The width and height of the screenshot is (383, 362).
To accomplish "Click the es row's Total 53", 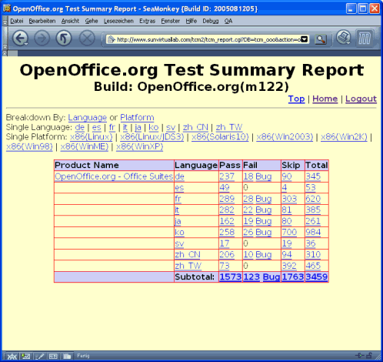I will tap(311, 188).
